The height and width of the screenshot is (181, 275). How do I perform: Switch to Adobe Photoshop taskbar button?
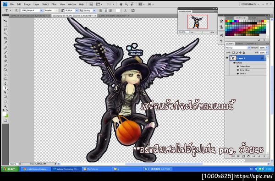click(67, 169)
